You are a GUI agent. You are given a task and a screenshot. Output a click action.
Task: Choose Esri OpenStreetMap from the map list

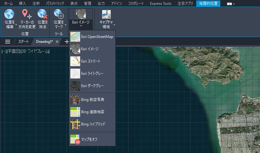tap(92, 37)
